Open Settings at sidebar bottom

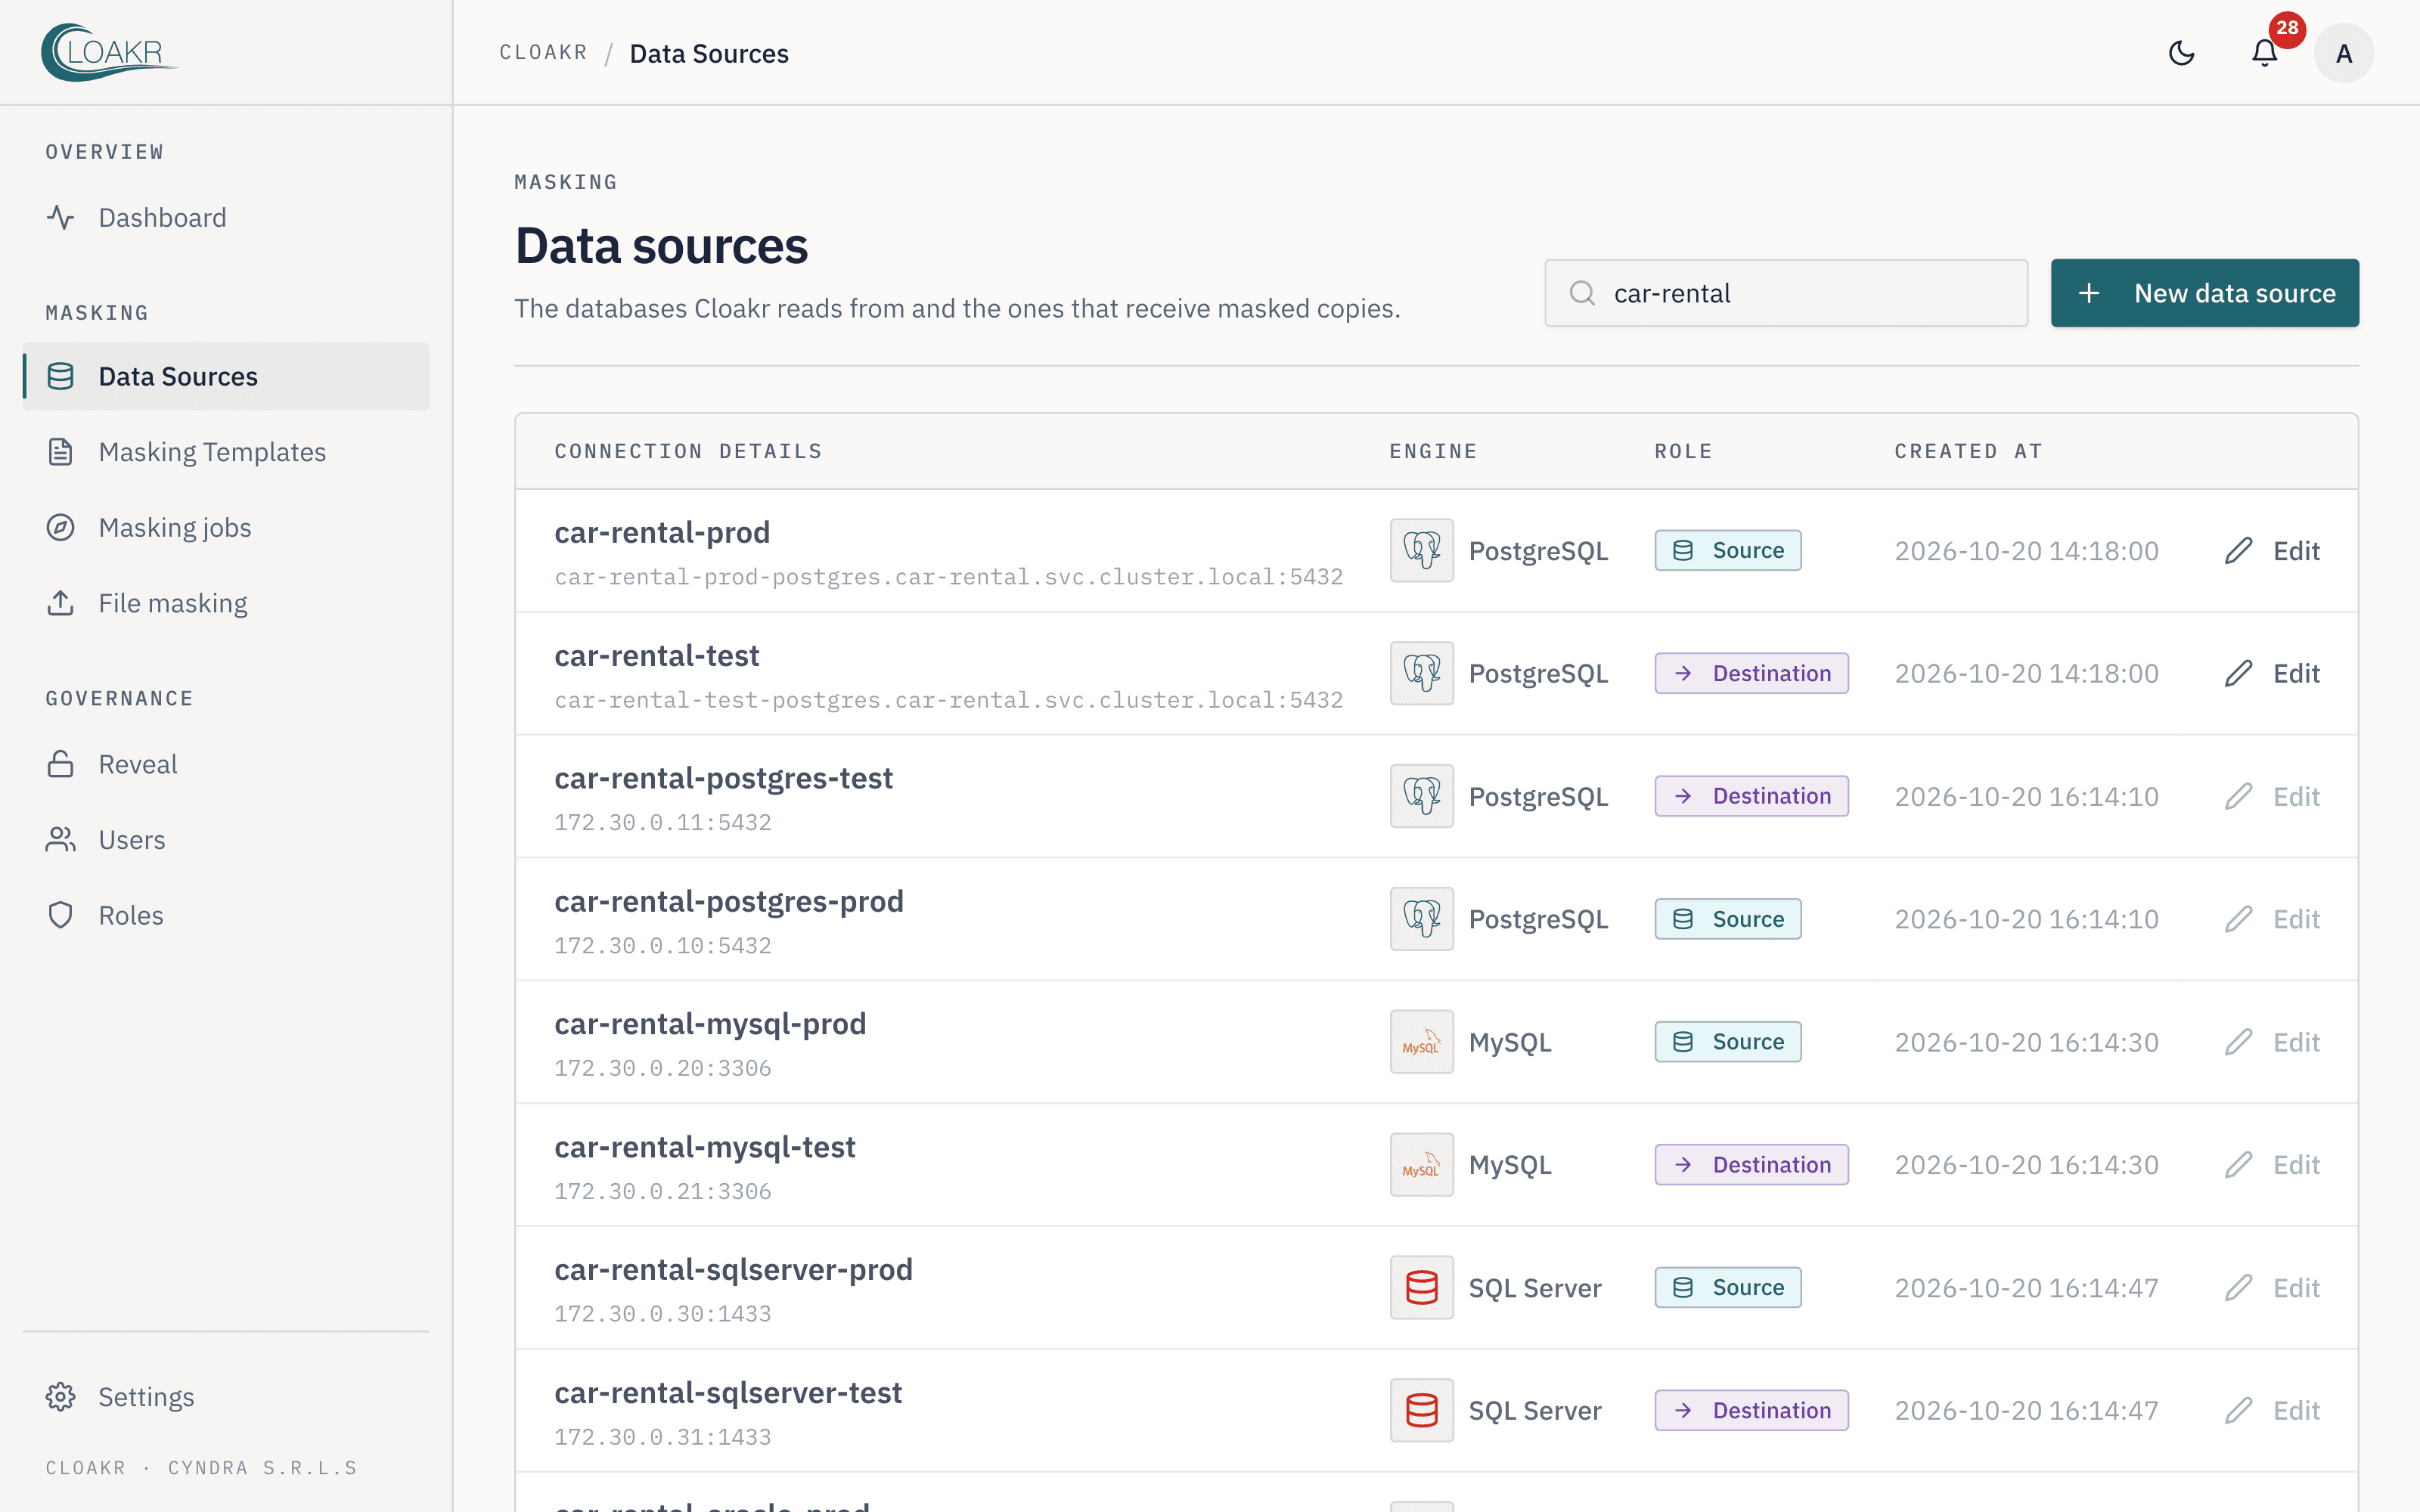point(226,1397)
